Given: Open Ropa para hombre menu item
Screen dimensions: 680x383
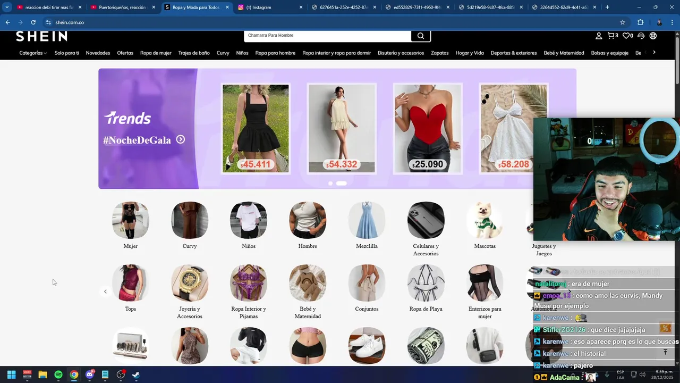Looking at the screenshot, I should [275, 53].
